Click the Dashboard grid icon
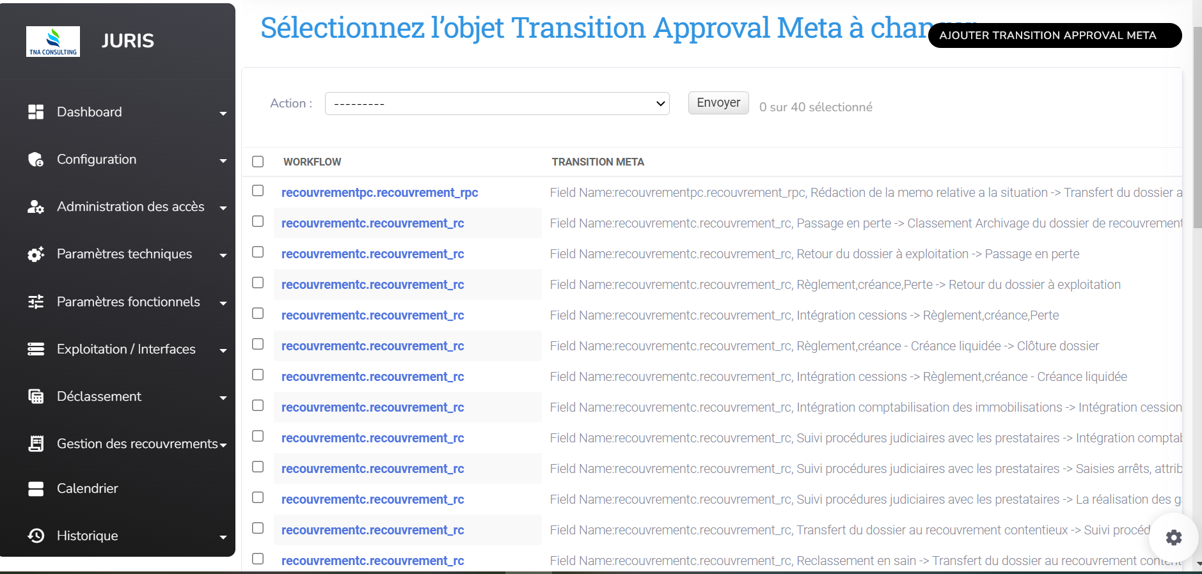The width and height of the screenshot is (1202, 574). [x=36, y=112]
